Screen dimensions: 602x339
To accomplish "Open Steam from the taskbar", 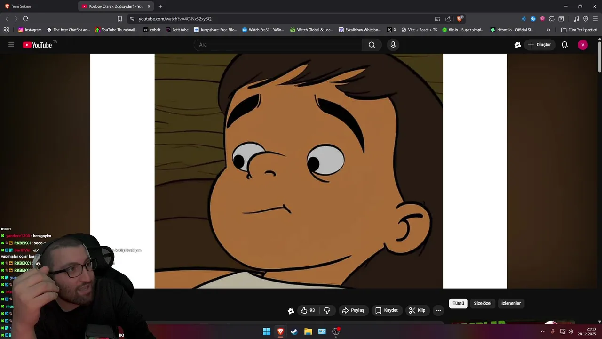I will coord(294,331).
